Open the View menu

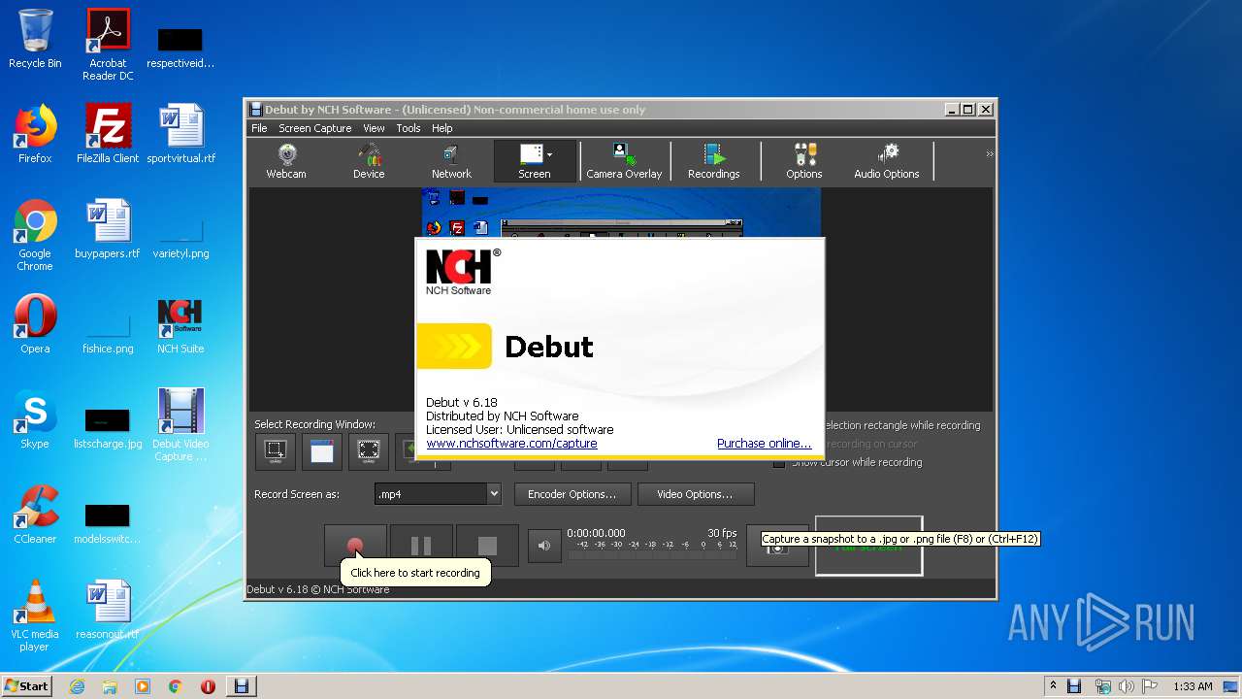click(374, 128)
